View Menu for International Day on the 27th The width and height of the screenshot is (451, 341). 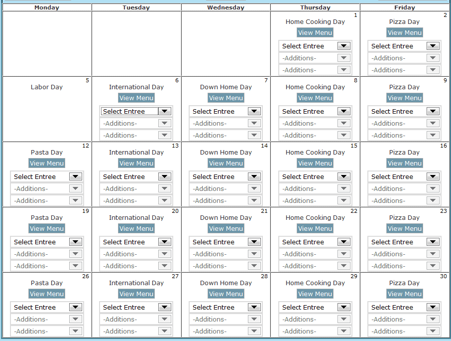(x=136, y=294)
